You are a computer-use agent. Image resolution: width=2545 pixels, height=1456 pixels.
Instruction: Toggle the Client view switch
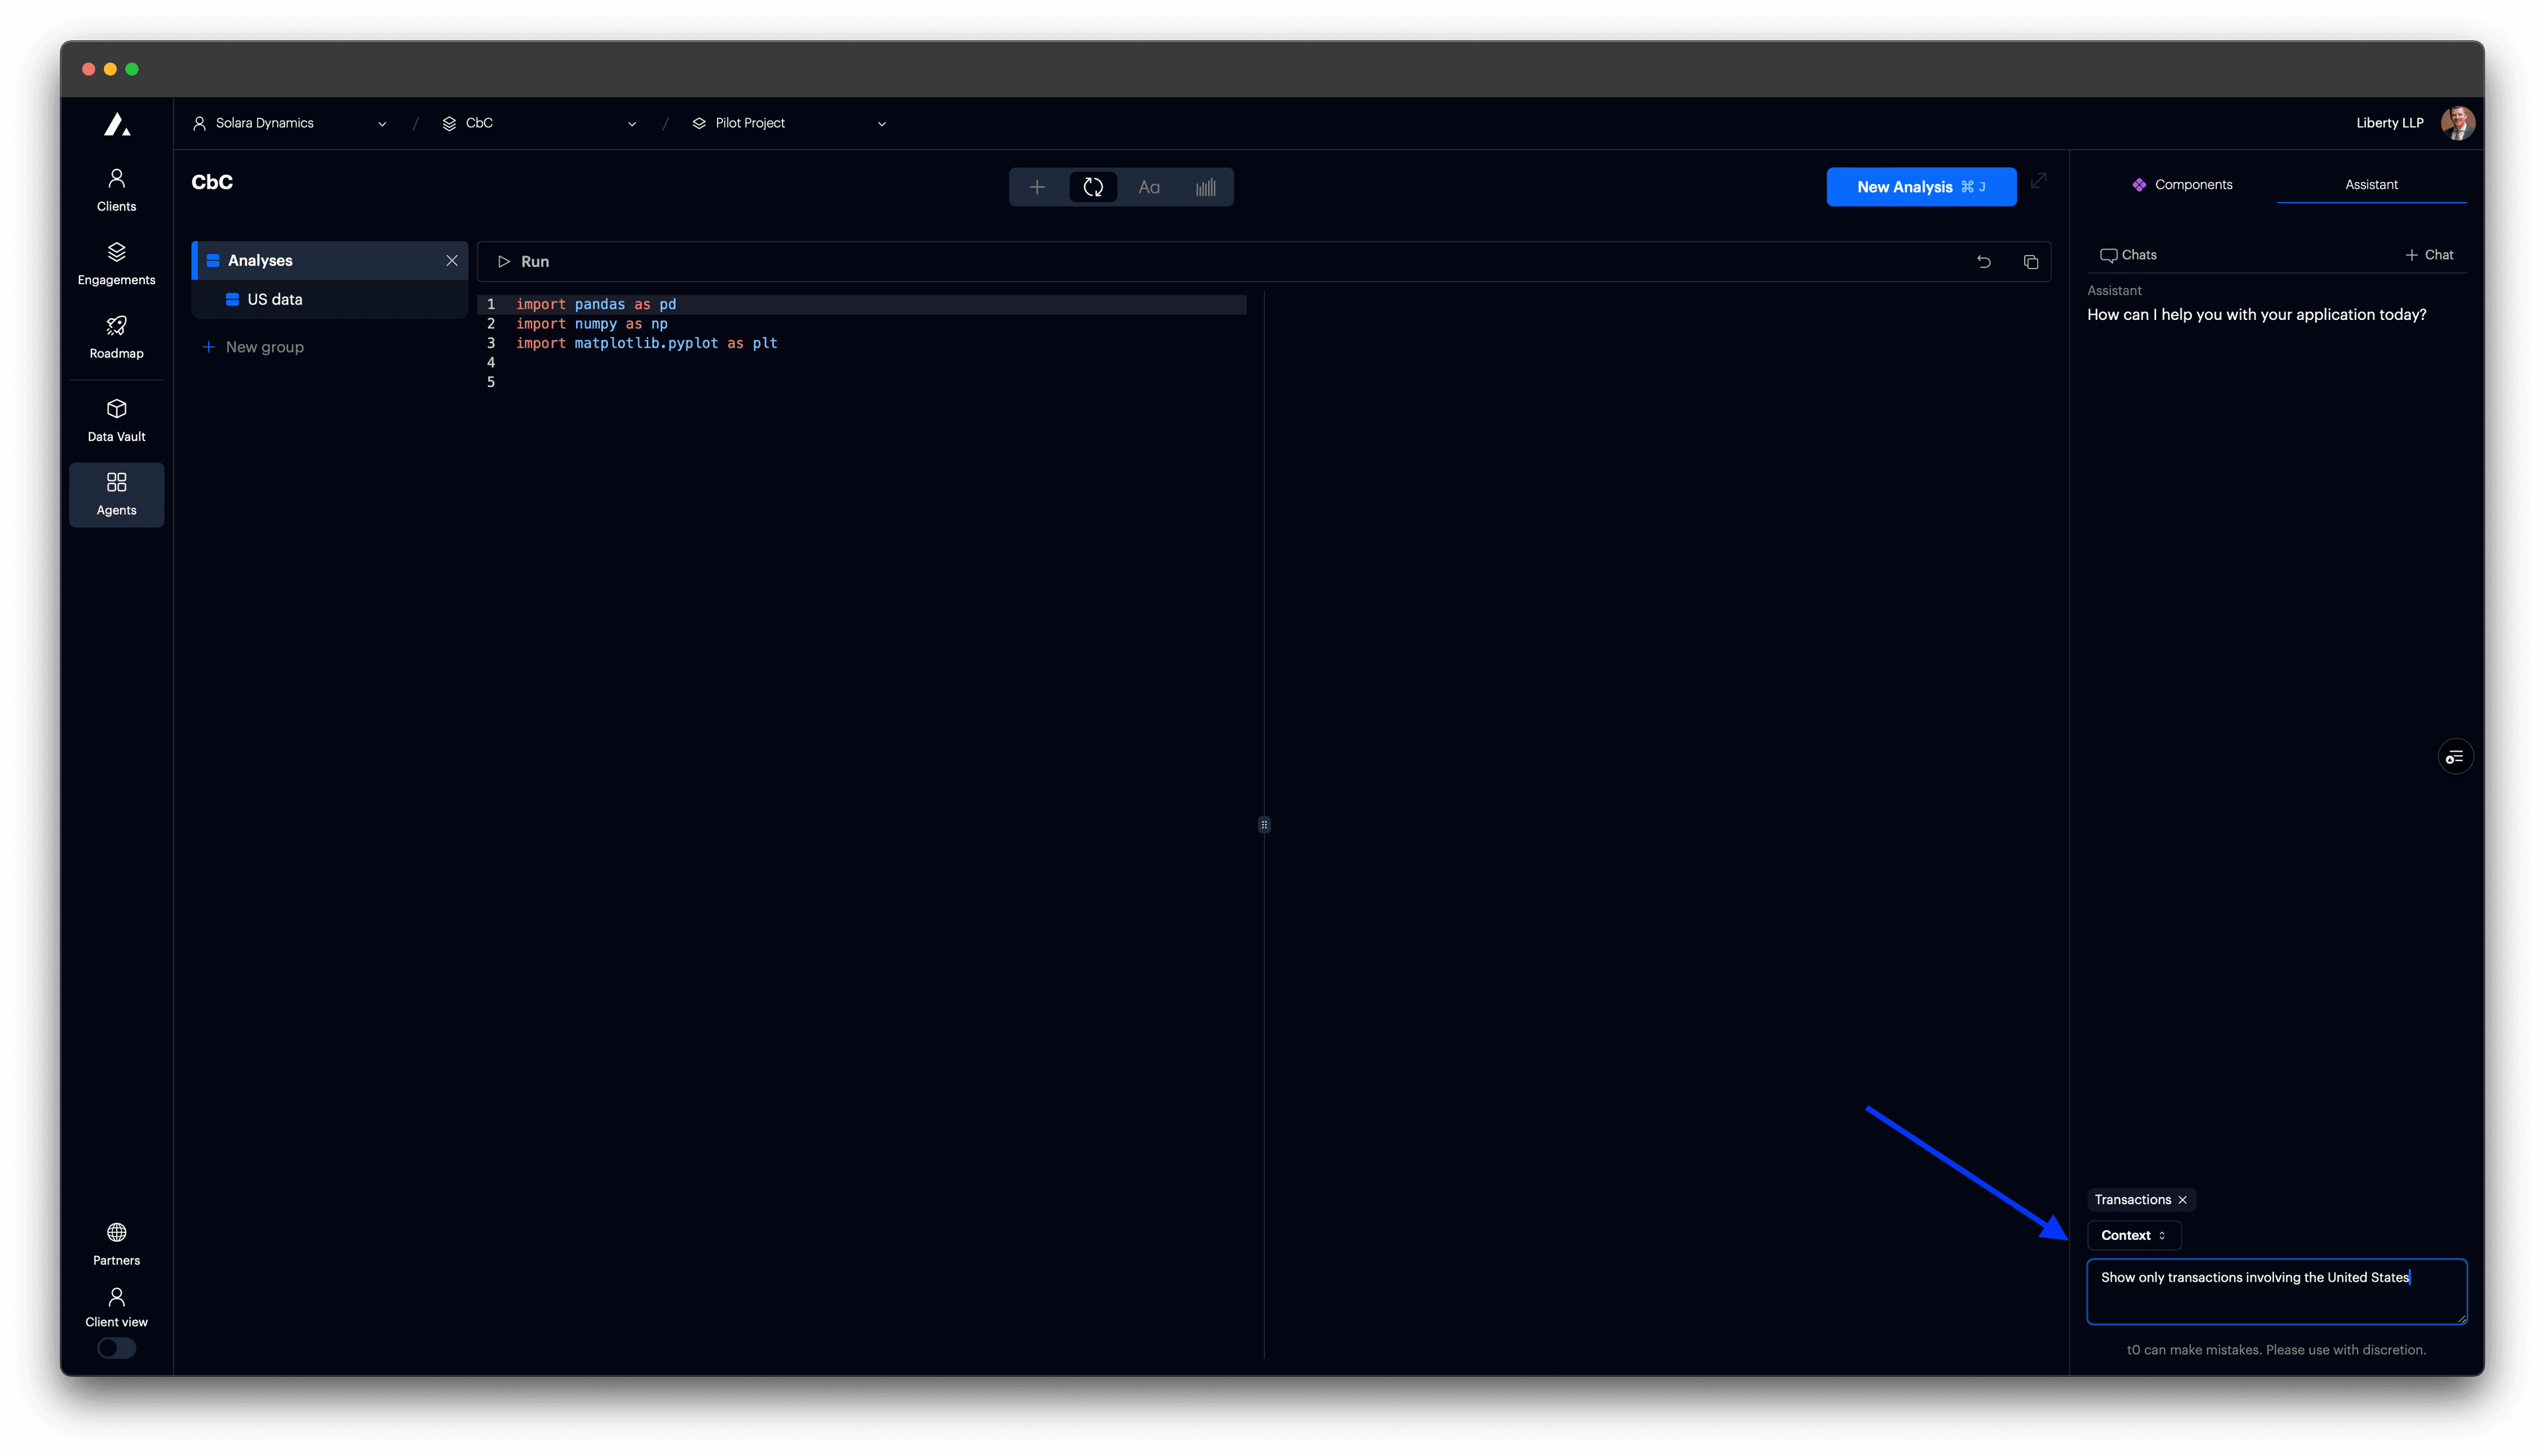click(116, 1348)
